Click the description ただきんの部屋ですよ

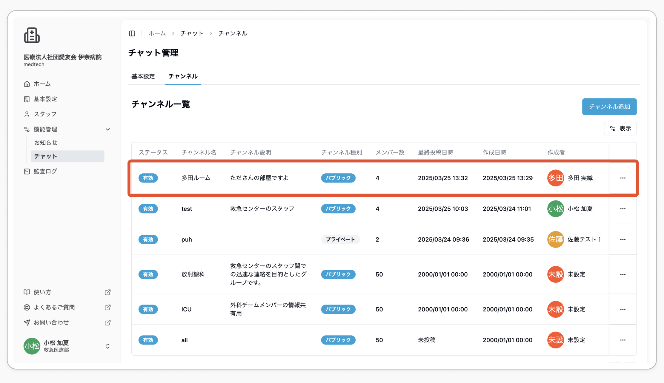tap(259, 178)
